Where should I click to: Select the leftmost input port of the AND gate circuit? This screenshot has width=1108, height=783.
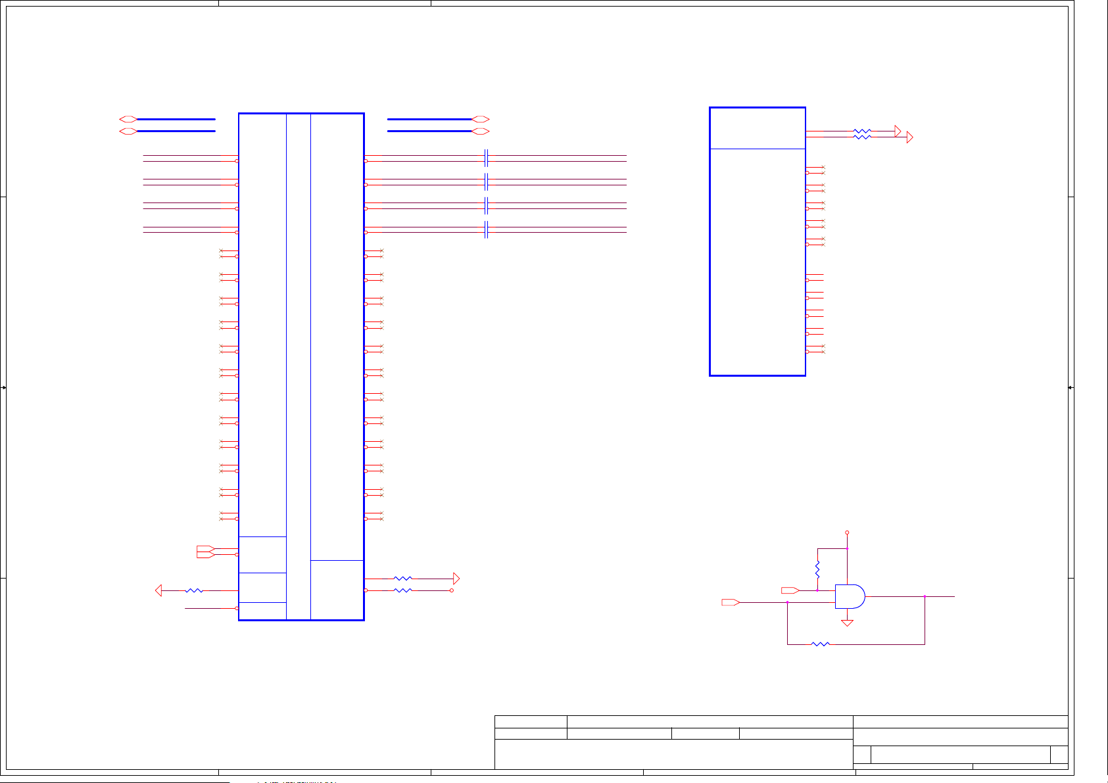[x=731, y=602]
